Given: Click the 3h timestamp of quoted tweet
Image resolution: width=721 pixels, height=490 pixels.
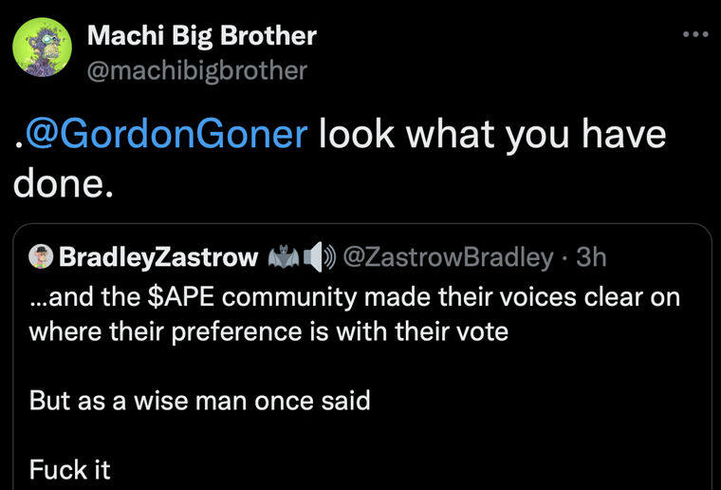Looking at the screenshot, I should tap(591, 256).
